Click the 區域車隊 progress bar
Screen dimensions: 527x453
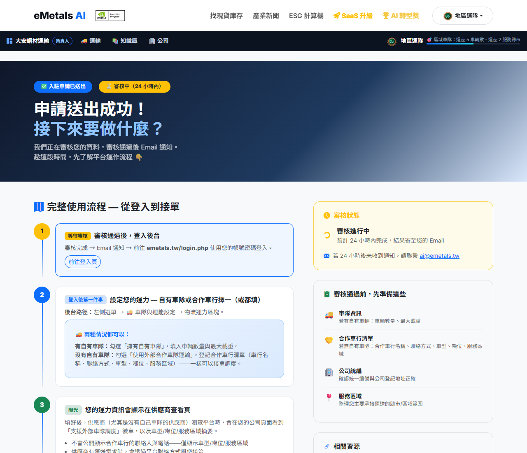(473, 44)
